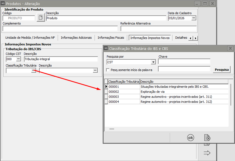Open the Data de Cadastro date picker

[x=194, y=18]
